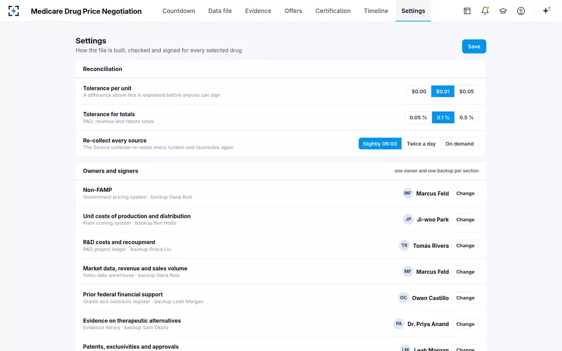
Task: Click the Owners and signers heading
Action: pyautogui.click(x=111, y=171)
